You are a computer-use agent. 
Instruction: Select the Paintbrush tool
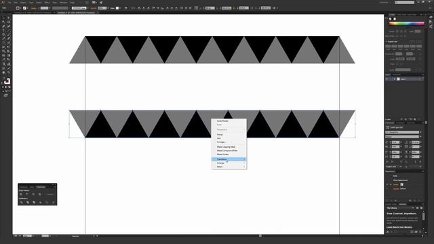tap(9, 35)
